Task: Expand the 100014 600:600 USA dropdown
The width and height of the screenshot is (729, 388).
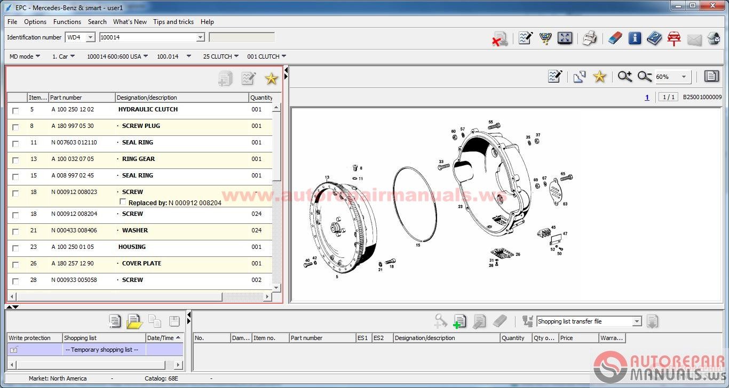Action: pyautogui.click(x=145, y=56)
